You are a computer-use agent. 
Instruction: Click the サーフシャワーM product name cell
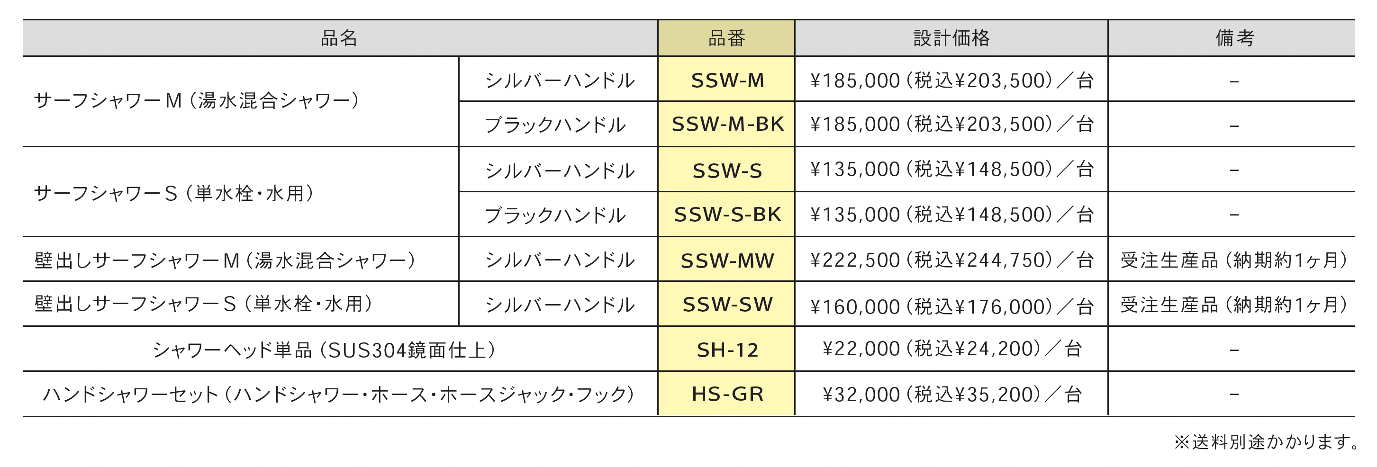click(241, 101)
